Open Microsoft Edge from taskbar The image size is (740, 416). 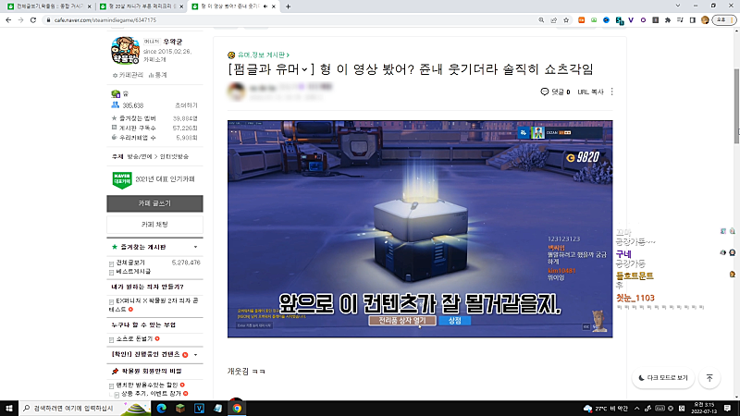(161, 409)
